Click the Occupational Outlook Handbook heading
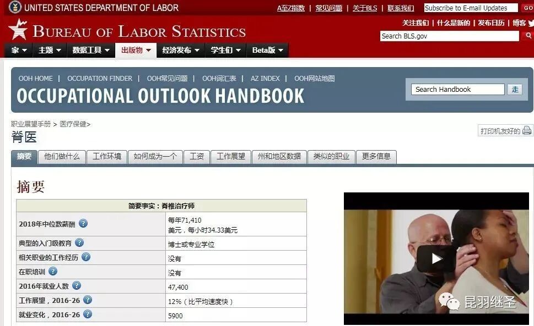 pyautogui.click(x=160, y=96)
